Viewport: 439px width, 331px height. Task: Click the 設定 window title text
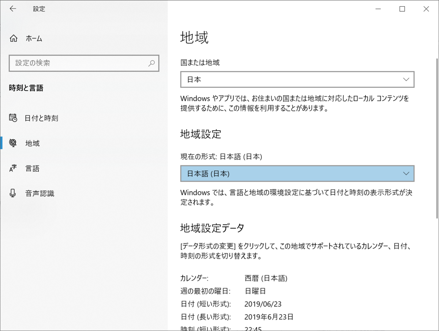click(39, 9)
